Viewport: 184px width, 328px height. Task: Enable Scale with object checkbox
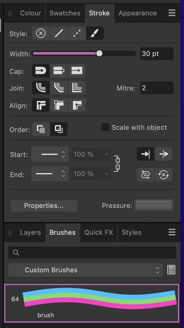coord(105,127)
